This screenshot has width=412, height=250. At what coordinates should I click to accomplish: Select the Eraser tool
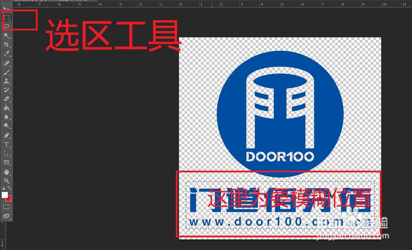[7, 99]
